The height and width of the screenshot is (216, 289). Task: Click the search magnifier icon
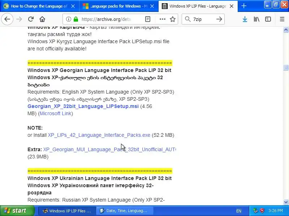[187, 19]
